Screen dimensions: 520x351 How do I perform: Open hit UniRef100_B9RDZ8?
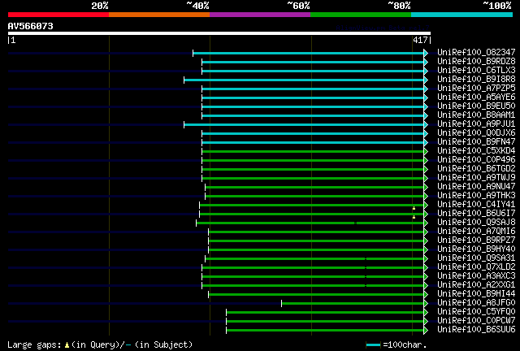coord(476,61)
